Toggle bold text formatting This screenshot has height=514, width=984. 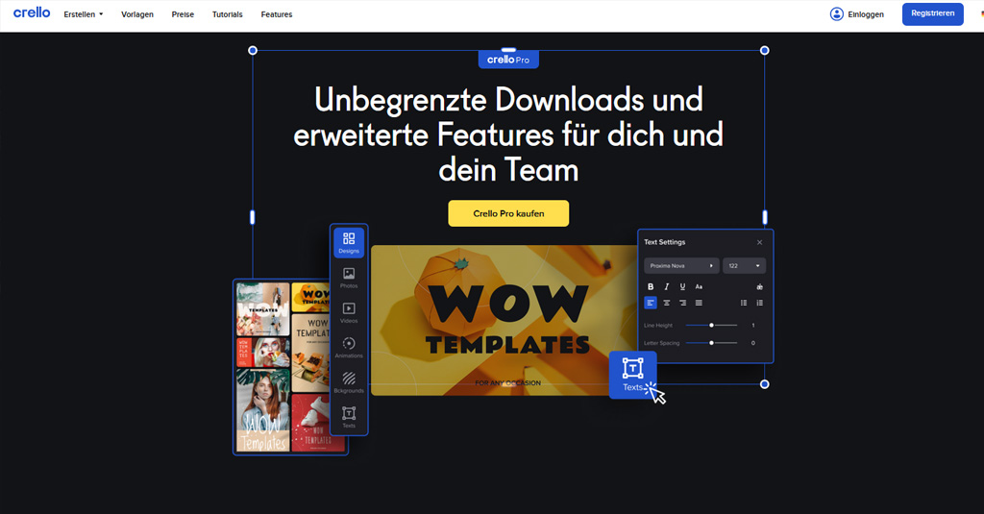click(x=651, y=286)
